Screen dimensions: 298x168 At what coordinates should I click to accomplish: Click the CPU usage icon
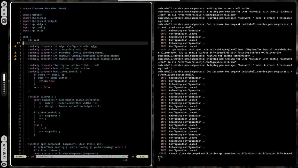4,145
